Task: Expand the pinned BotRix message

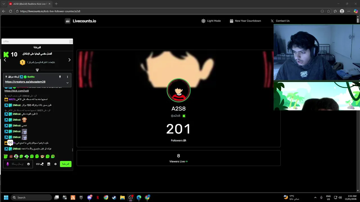Action: pyautogui.click(x=67, y=83)
